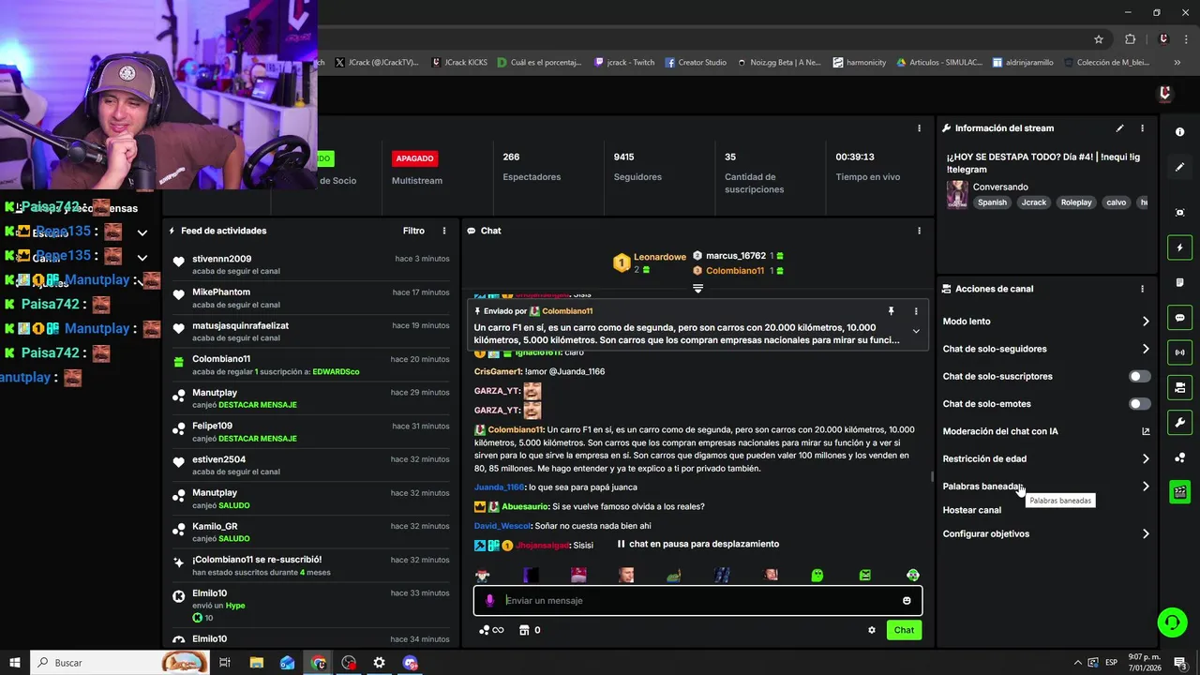
Task: Open the green headset support button
Action: tap(1171, 622)
